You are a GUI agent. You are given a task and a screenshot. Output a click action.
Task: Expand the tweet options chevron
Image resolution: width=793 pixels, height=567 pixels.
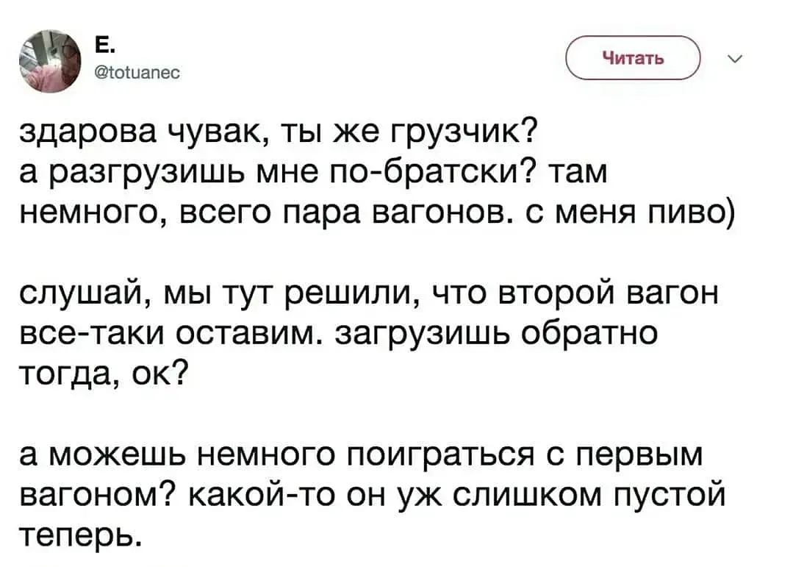736,58
